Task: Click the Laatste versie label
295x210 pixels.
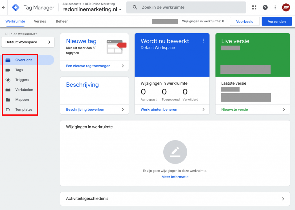Action: coord(234,83)
